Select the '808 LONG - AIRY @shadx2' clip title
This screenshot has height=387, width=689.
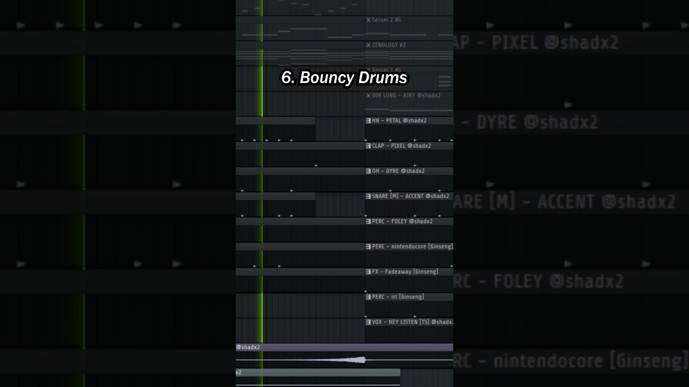pyautogui.click(x=406, y=96)
